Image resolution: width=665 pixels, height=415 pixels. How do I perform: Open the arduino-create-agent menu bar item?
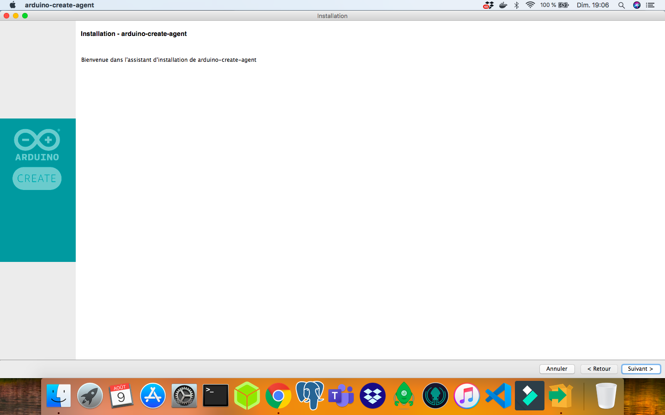[60, 5]
